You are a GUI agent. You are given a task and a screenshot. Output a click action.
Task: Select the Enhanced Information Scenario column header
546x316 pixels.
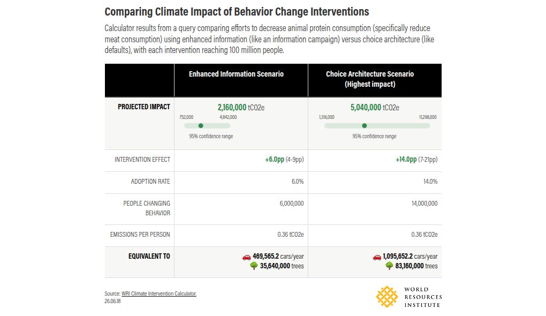click(x=236, y=74)
